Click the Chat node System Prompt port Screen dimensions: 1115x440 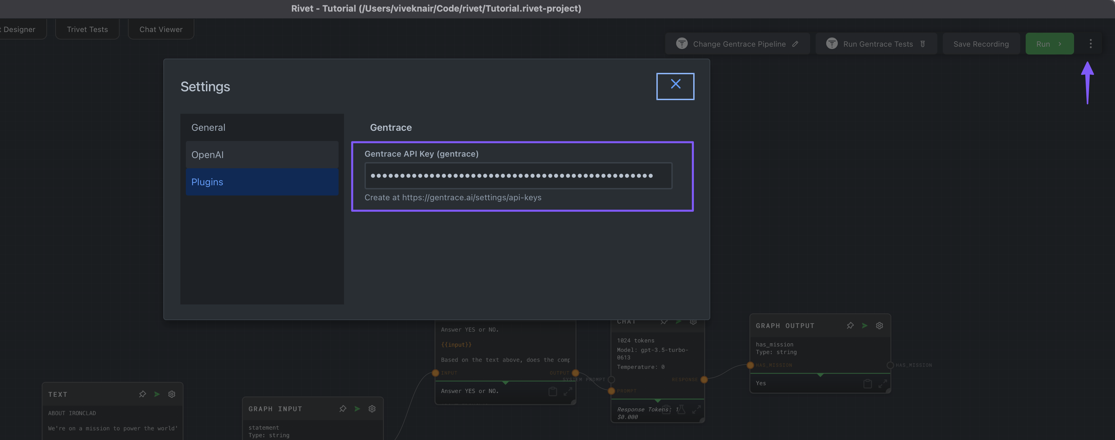611,379
